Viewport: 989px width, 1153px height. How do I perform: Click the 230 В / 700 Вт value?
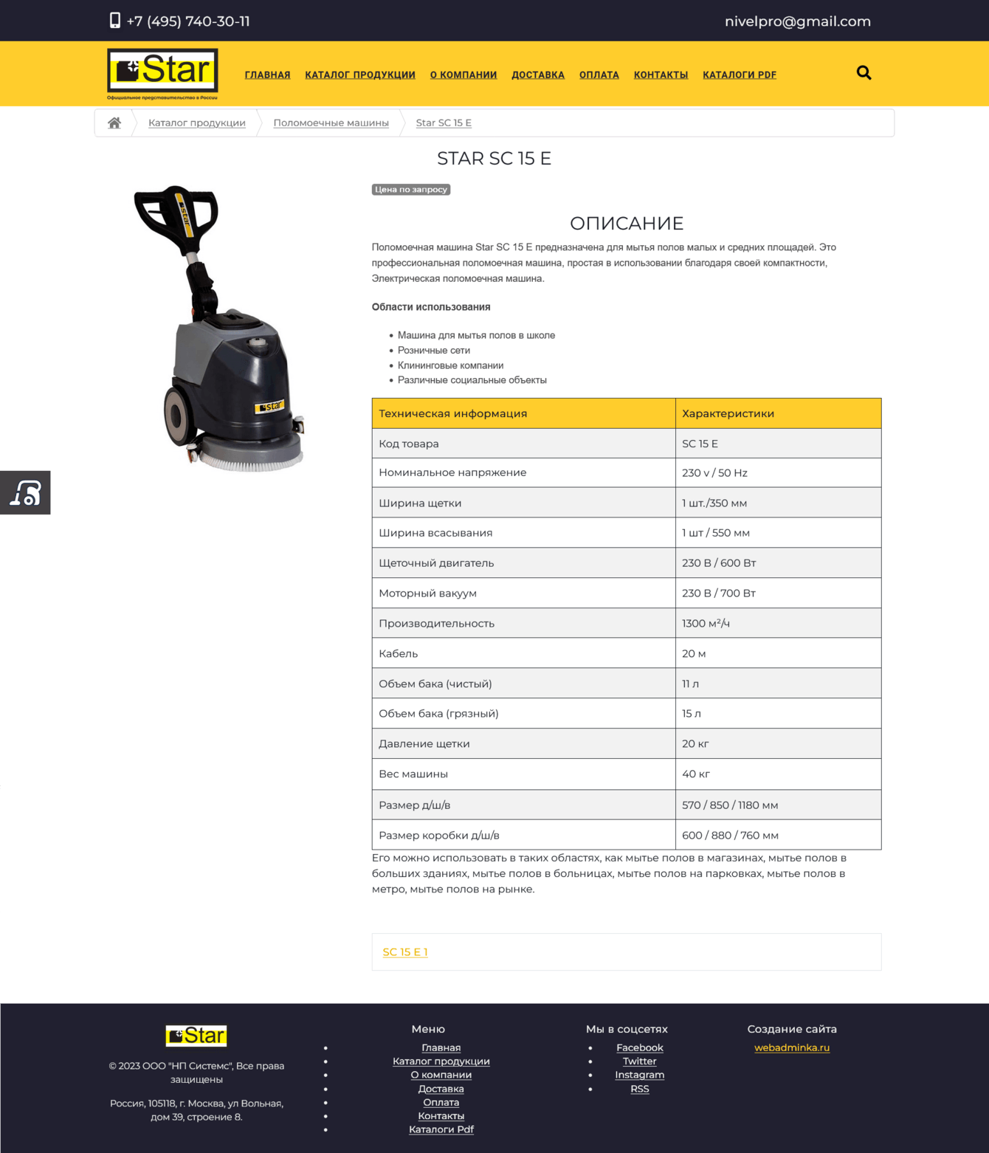coord(719,593)
